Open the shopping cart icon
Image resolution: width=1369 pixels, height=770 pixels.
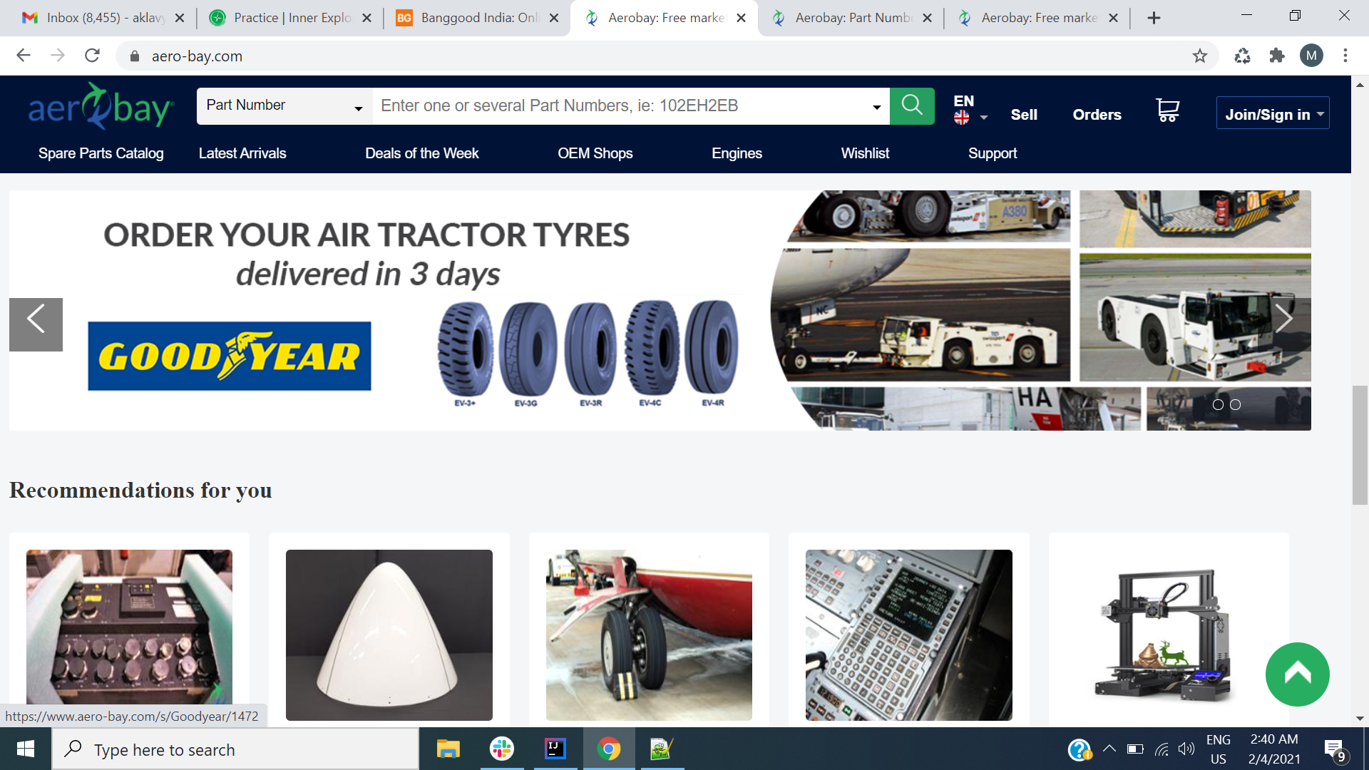click(1167, 111)
